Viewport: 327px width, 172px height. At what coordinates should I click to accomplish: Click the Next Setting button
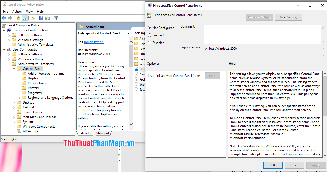point(288,17)
